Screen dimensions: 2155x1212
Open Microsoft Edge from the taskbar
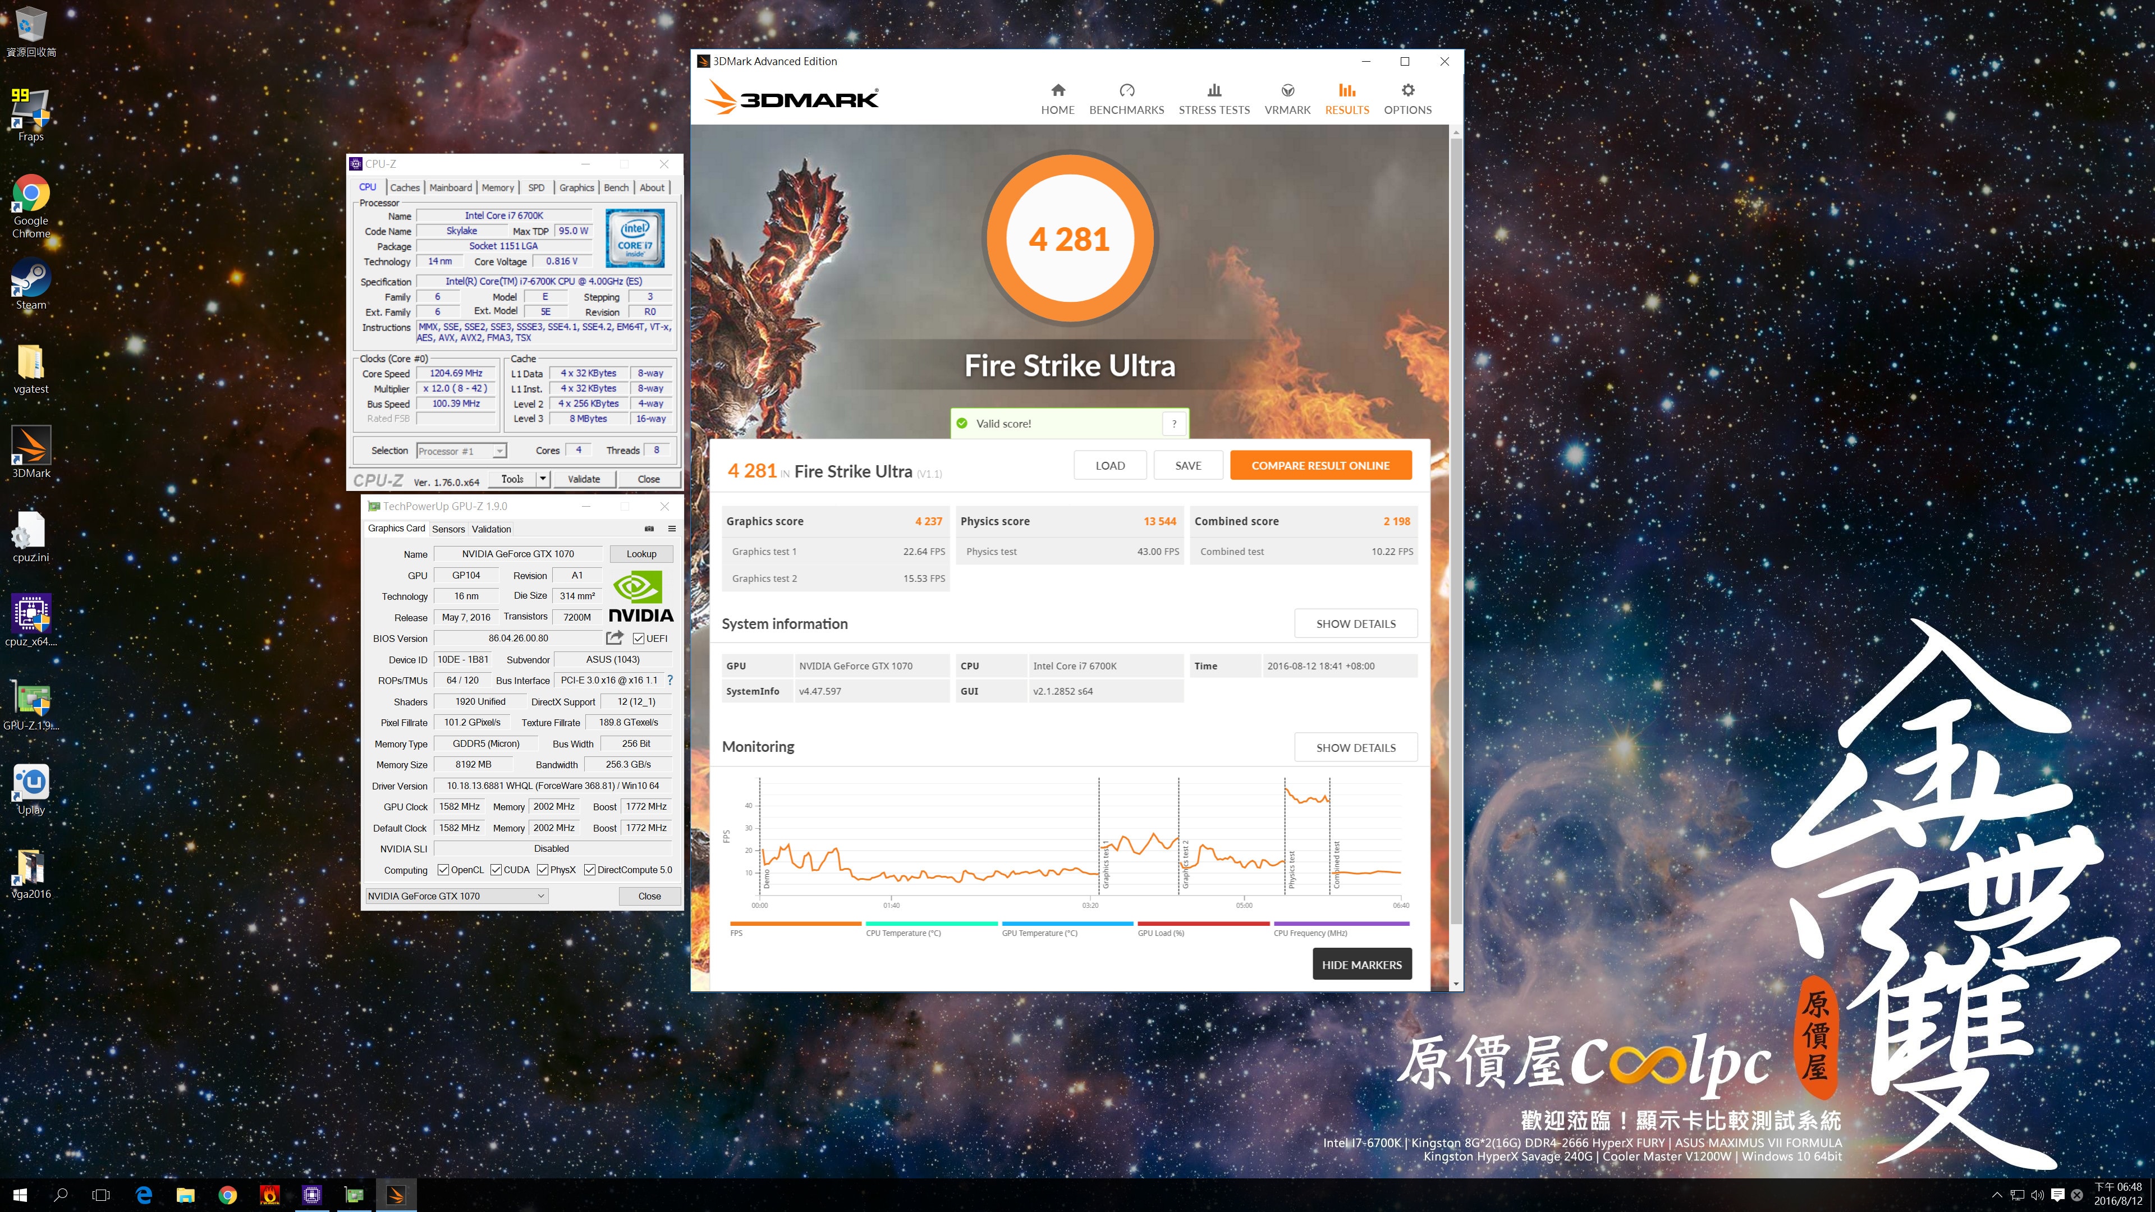(x=144, y=1195)
